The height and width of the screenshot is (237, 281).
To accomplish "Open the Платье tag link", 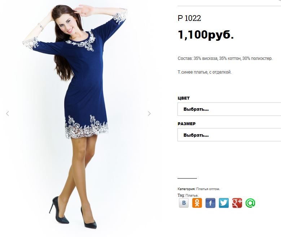I will pos(192,196).
